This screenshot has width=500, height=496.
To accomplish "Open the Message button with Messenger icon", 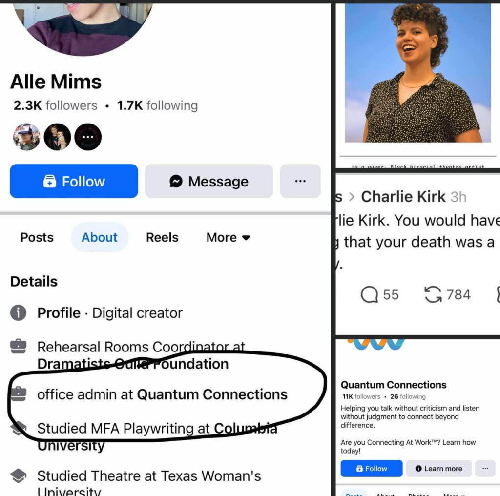I will [x=209, y=181].
